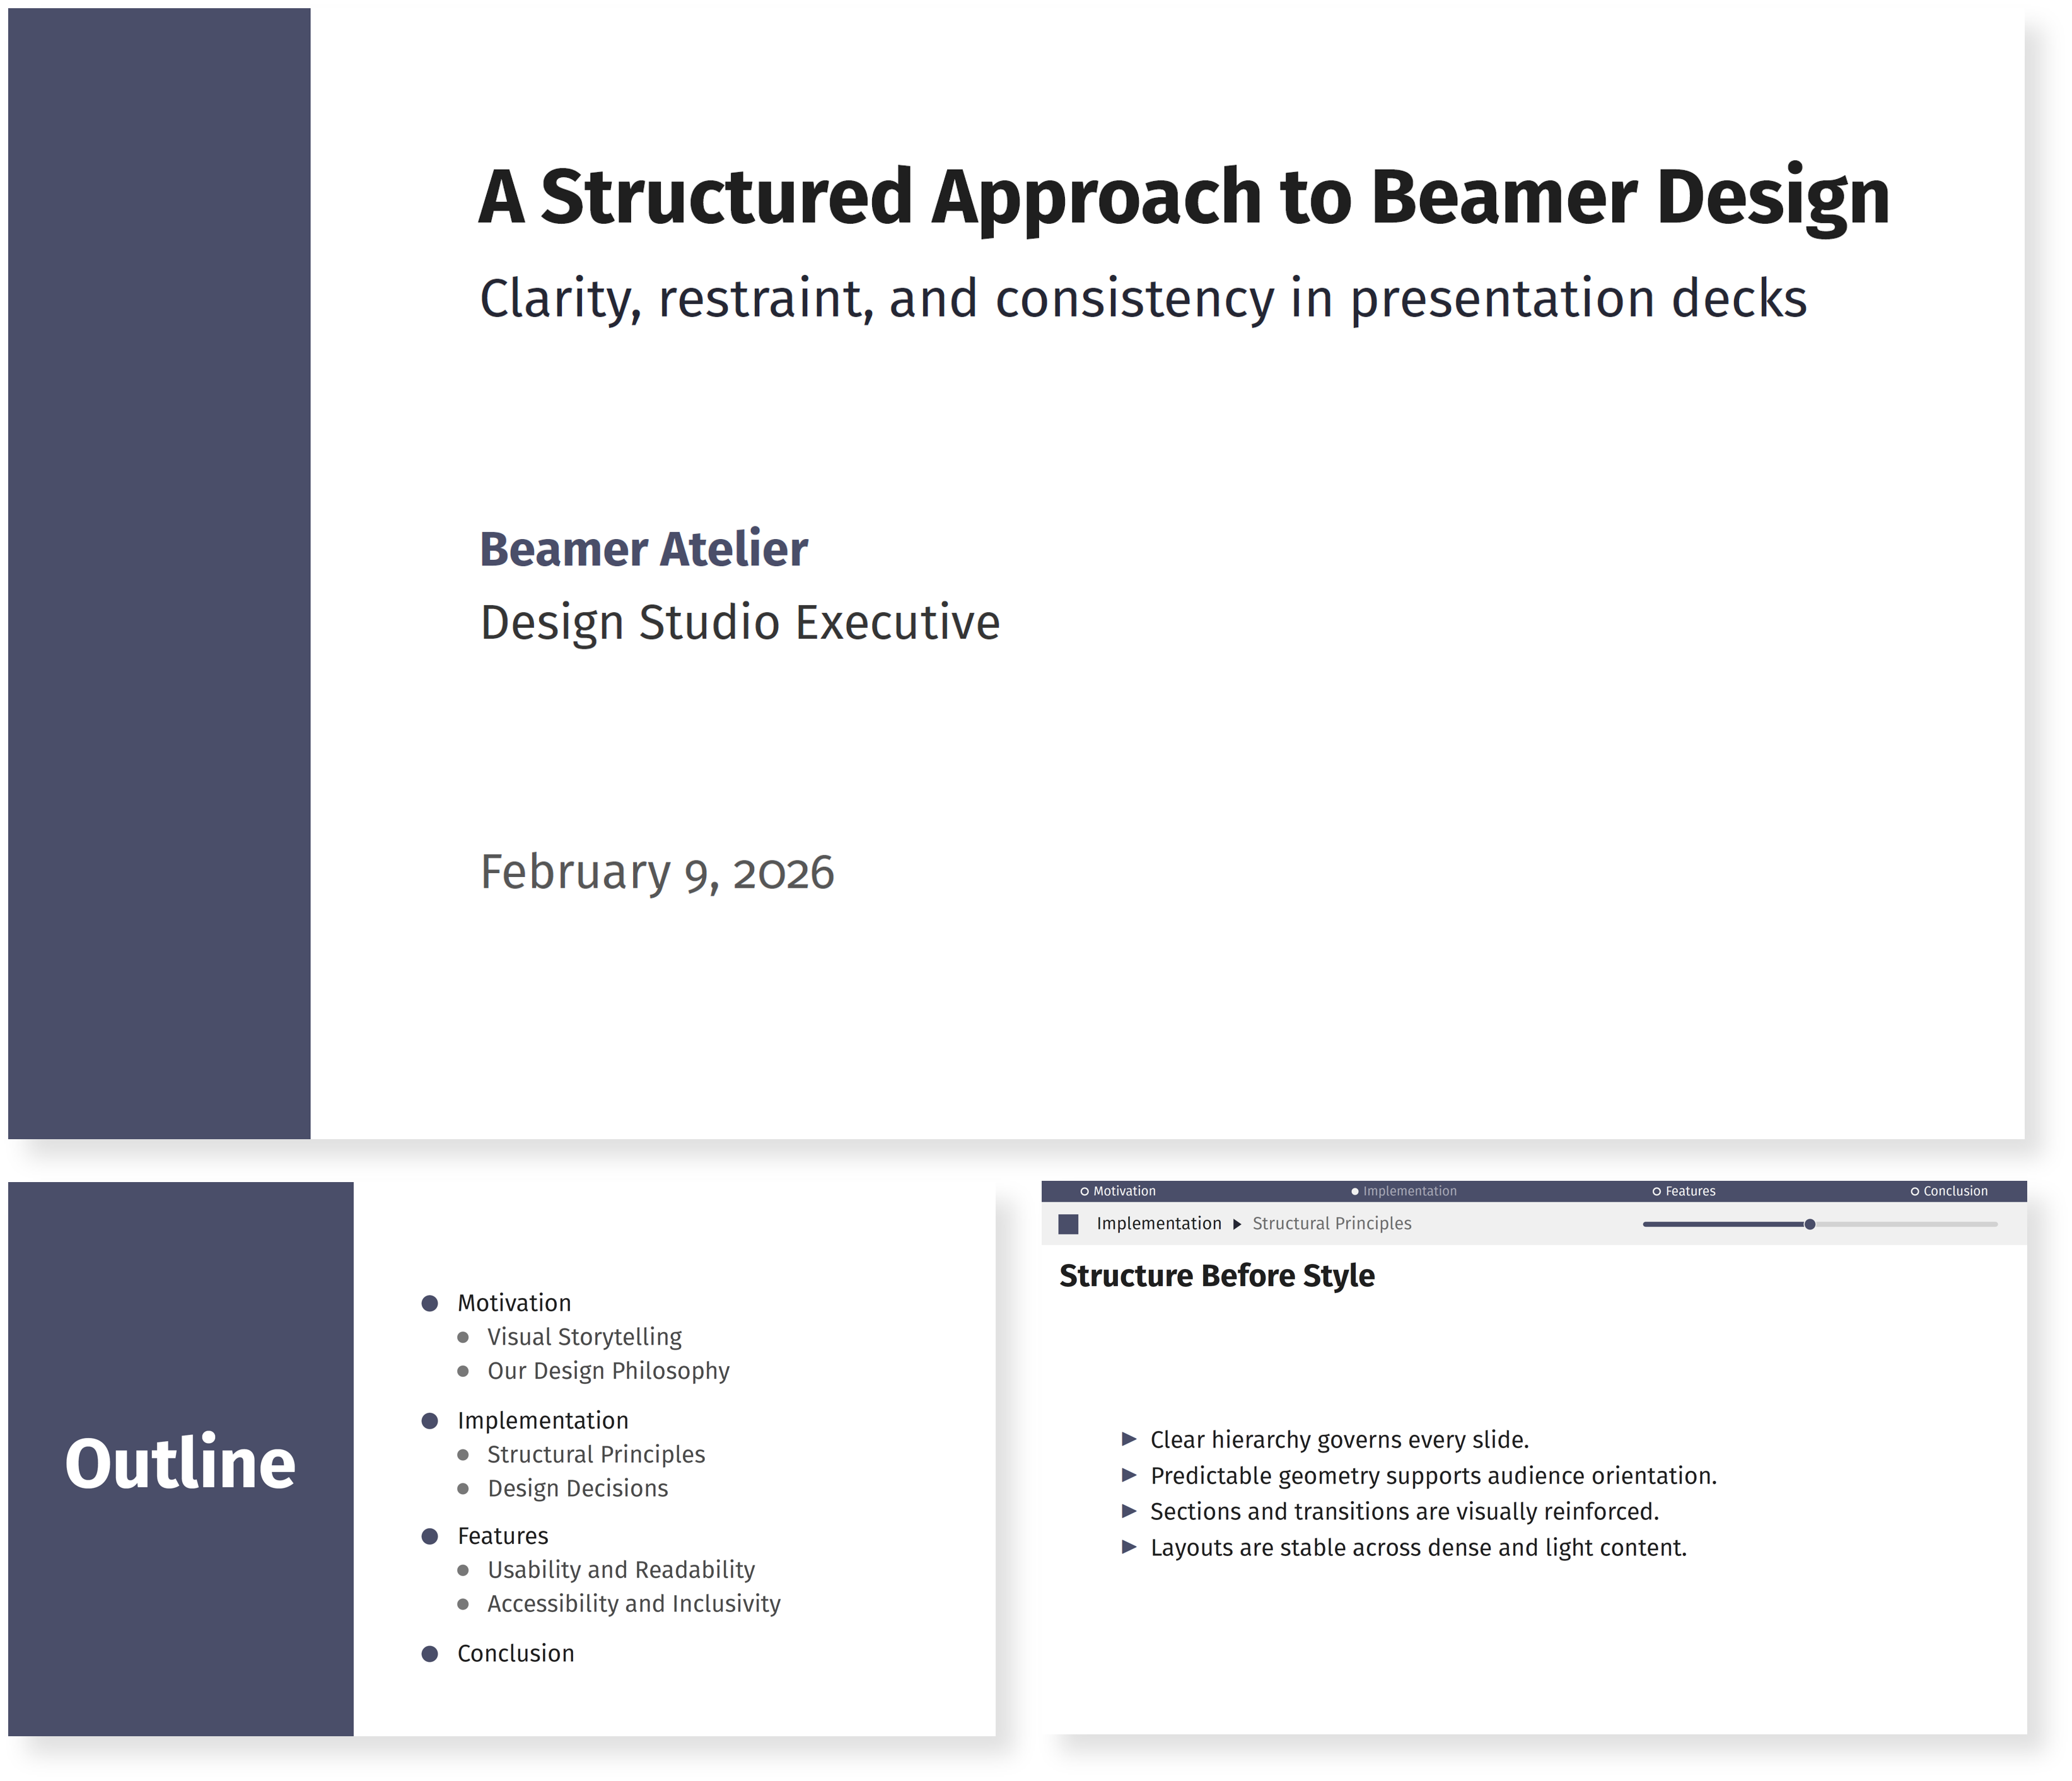Click the title slide thumbnail heading
2072x1781 pixels.
click(x=1184, y=197)
